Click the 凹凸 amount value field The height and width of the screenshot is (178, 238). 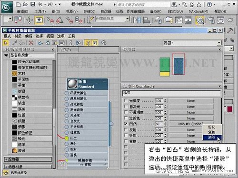(159, 124)
